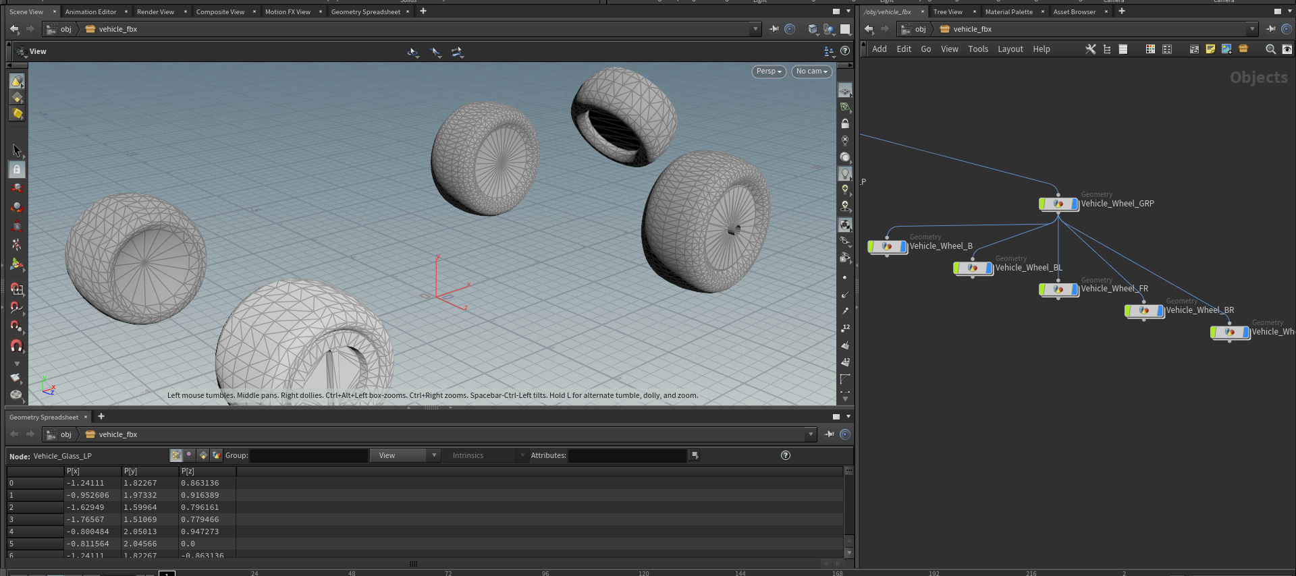Select points mode icon in spreadsheet
The image size is (1296, 576).
(176, 455)
